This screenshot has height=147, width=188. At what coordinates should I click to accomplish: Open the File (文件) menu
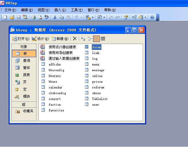pyautogui.click(x=10, y=10)
